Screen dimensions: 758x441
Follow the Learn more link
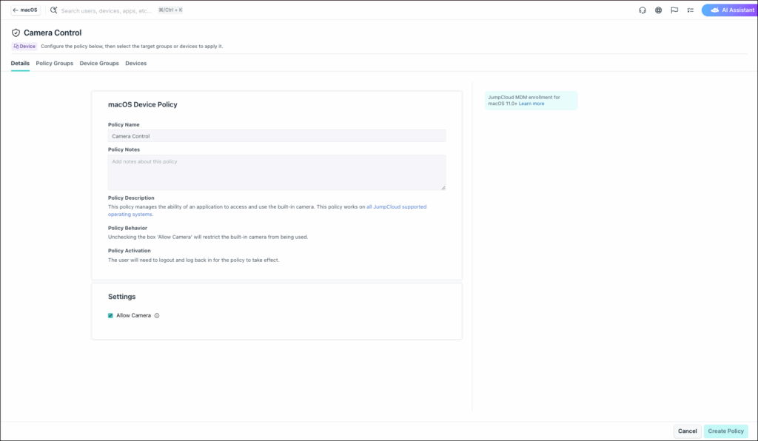pyautogui.click(x=531, y=104)
